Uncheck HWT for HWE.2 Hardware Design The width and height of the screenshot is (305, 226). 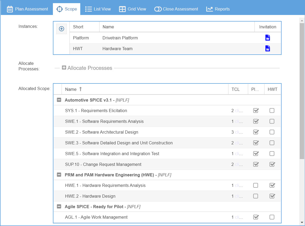pyautogui.click(x=272, y=196)
